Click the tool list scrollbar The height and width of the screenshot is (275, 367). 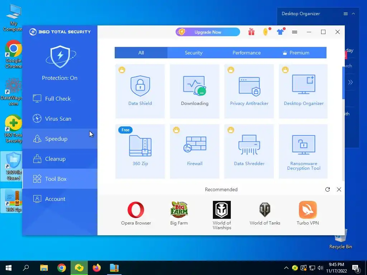[343, 83]
